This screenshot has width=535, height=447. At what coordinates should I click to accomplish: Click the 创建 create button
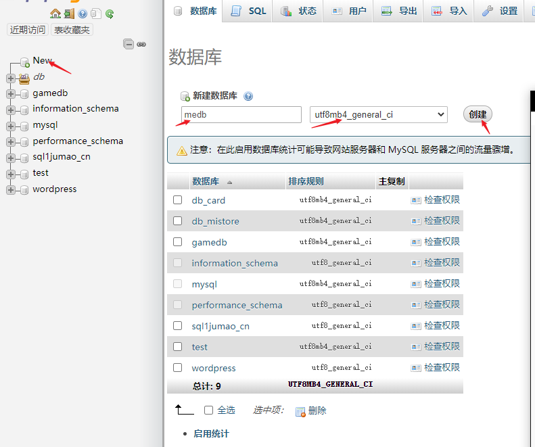[x=478, y=114]
